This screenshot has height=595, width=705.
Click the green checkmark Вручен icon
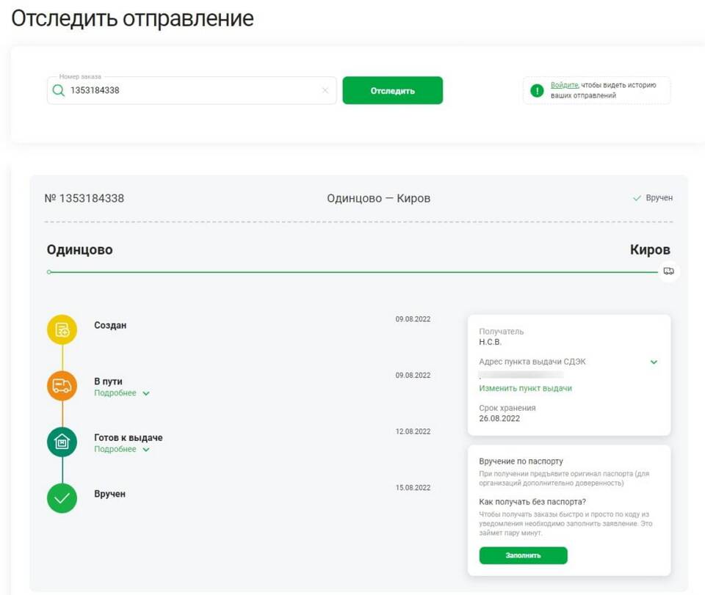click(62, 498)
